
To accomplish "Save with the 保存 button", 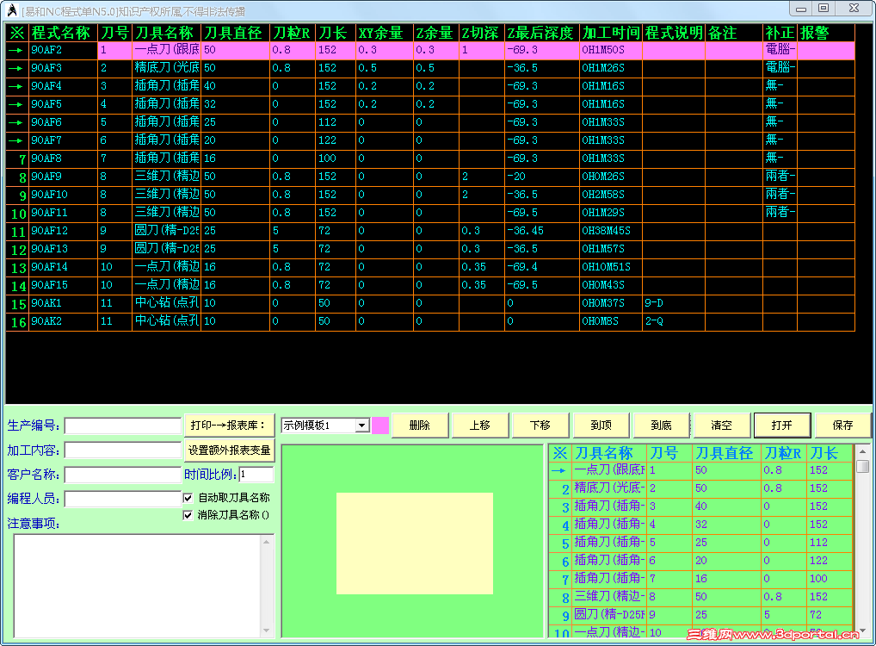I will 843,425.
